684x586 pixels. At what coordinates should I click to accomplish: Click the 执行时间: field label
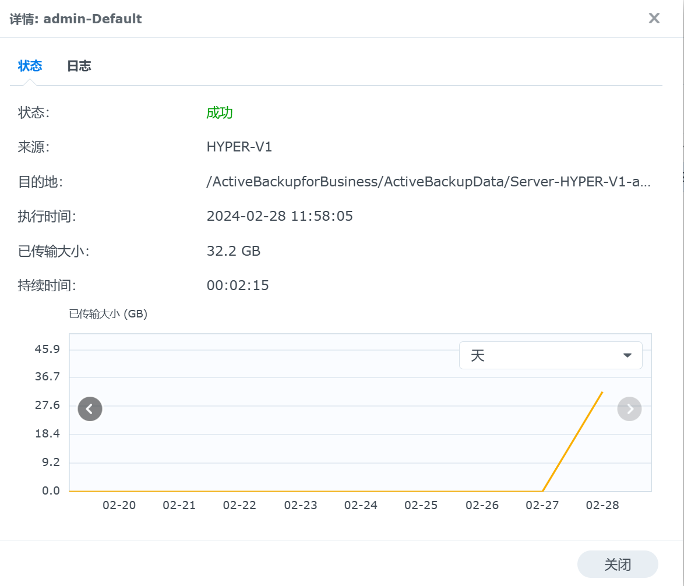click(47, 216)
